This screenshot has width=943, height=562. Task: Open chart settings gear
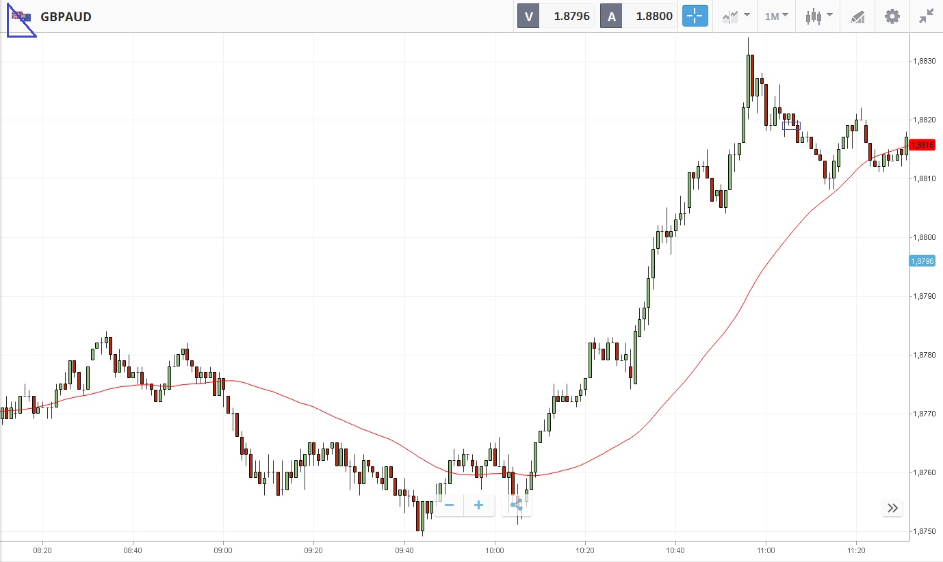[x=892, y=16]
